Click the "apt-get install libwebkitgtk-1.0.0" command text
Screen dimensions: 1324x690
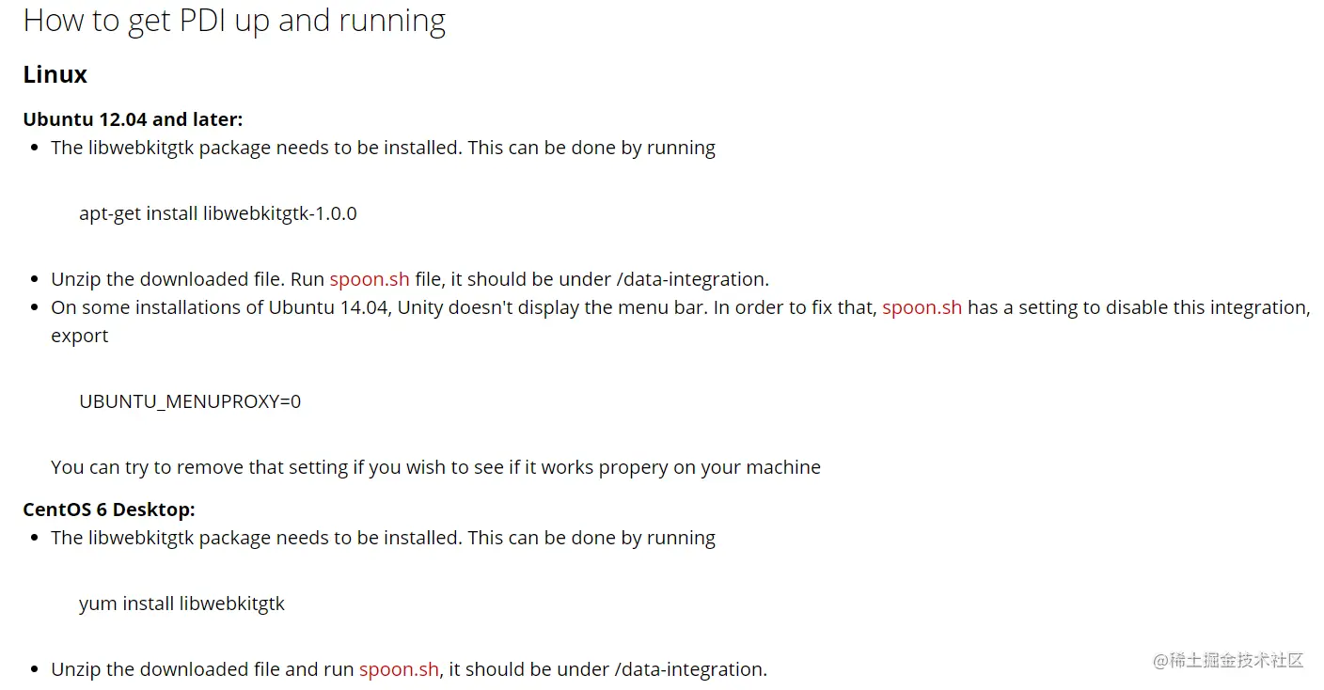[x=218, y=213]
